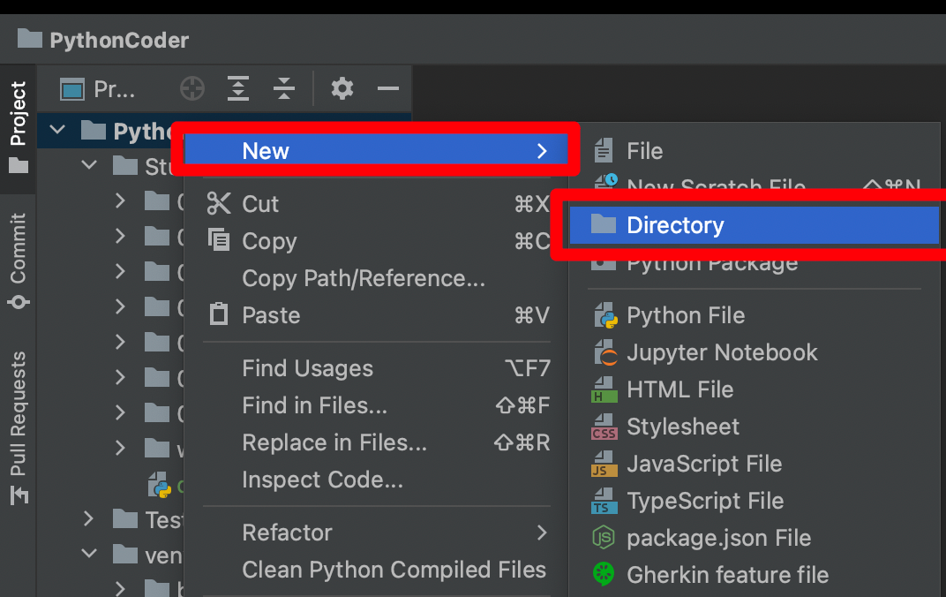This screenshot has height=597, width=946.
Task: Select TypeScript File in the New submenu
Action: (755, 501)
